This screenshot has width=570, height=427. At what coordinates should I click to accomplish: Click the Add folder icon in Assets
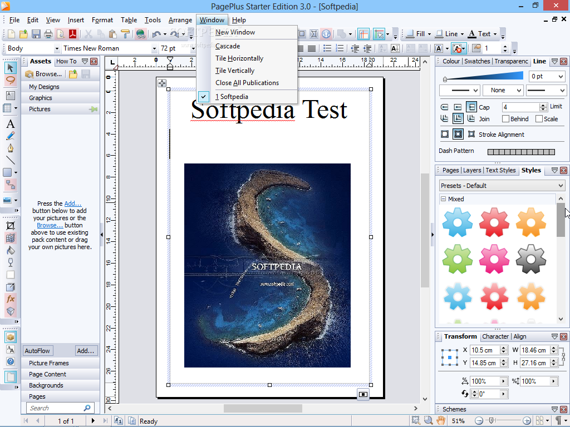[x=73, y=74]
